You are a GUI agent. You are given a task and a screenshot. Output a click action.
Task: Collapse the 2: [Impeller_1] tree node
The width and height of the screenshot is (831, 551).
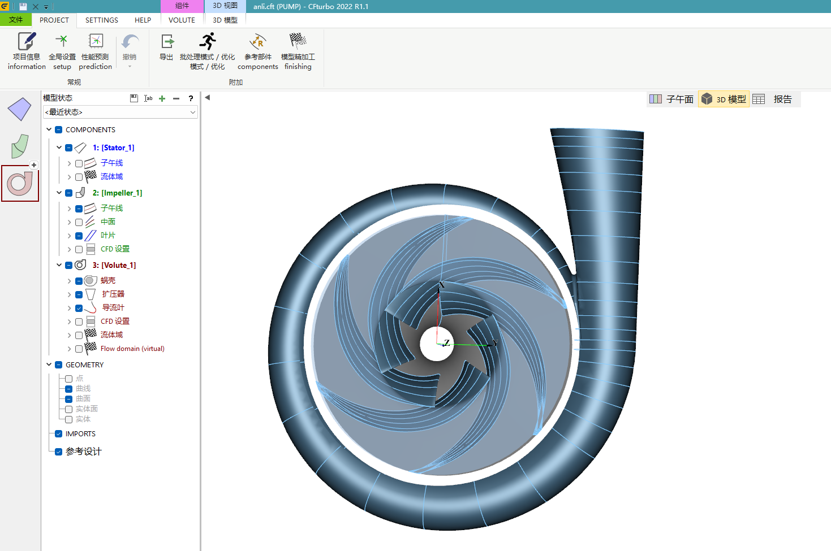(59, 193)
